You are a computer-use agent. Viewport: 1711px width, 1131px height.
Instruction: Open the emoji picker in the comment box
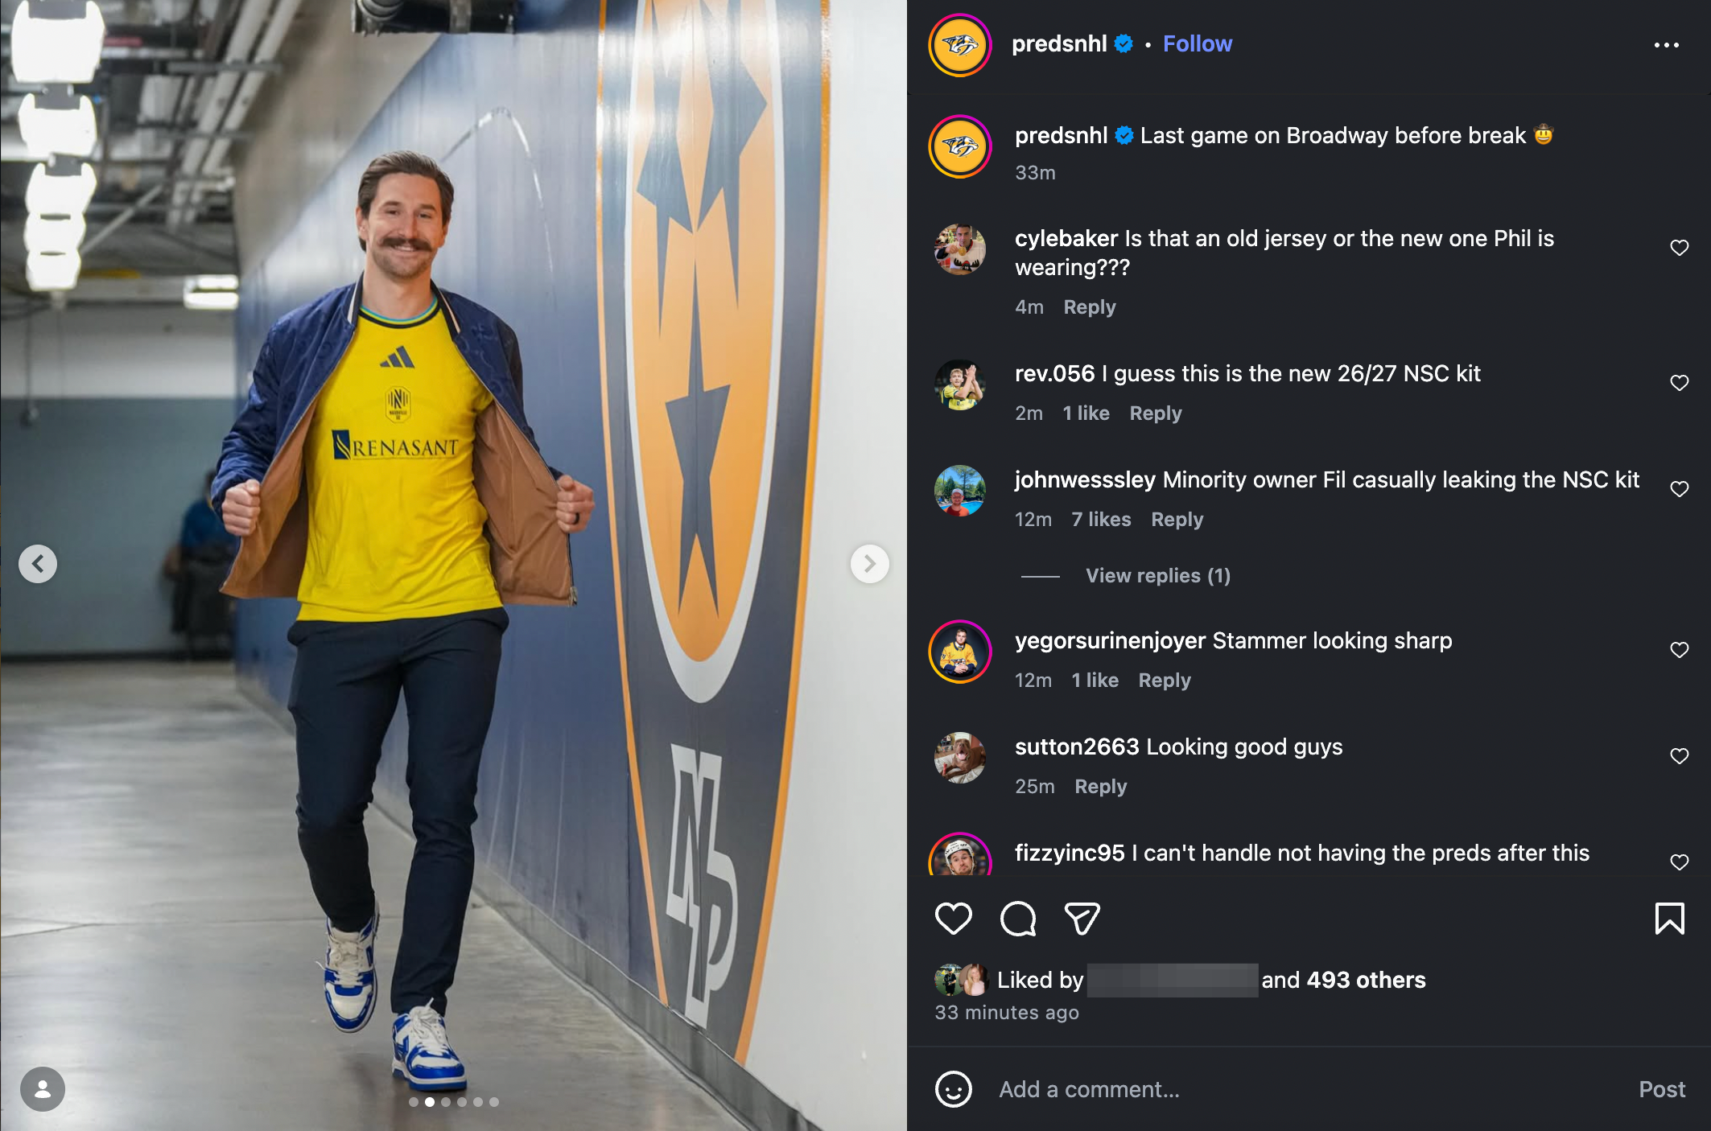[x=954, y=1089]
